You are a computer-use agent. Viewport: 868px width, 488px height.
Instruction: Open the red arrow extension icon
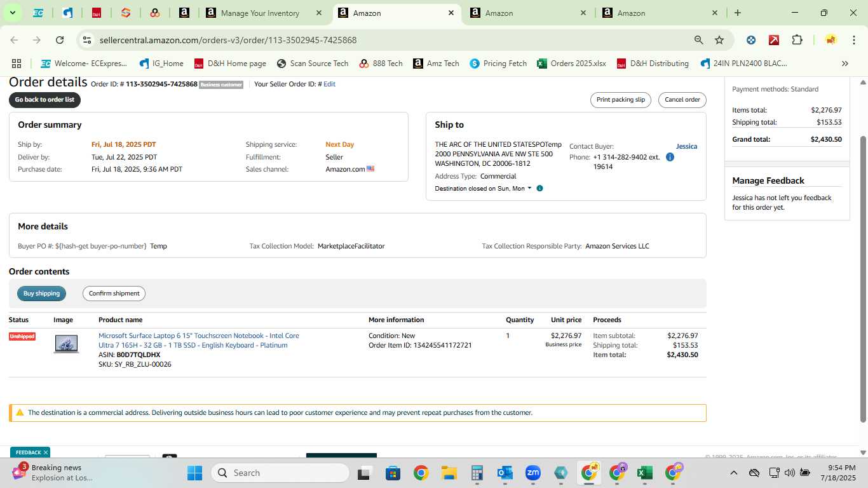774,40
